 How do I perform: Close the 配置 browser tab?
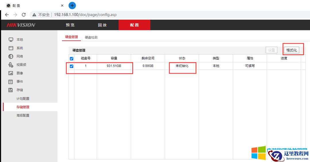click(x=62, y=5)
